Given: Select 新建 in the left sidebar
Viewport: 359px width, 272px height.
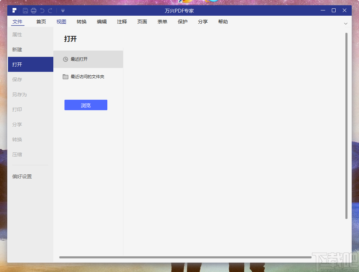Looking at the screenshot, I should tap(17, 50).
